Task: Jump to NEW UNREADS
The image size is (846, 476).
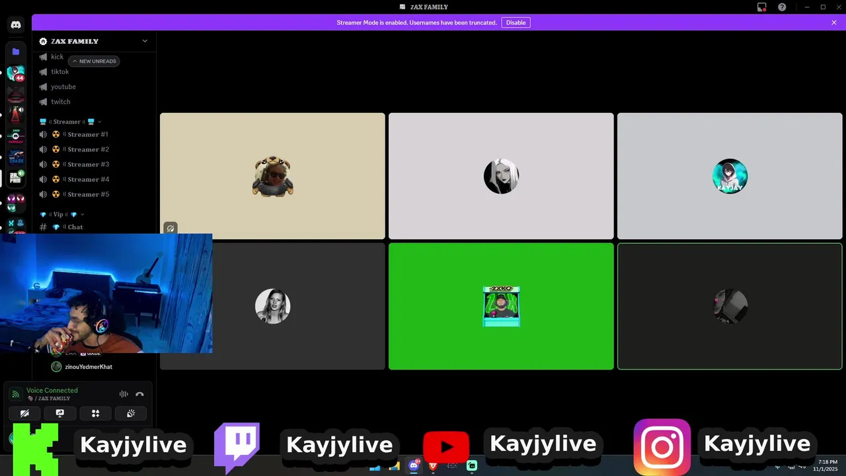Action: (94, 61)
